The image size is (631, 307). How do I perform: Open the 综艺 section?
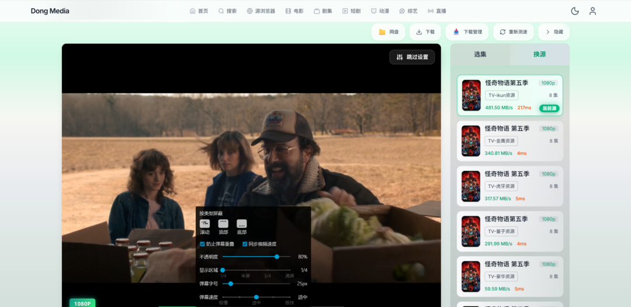(x=408, y=11)
